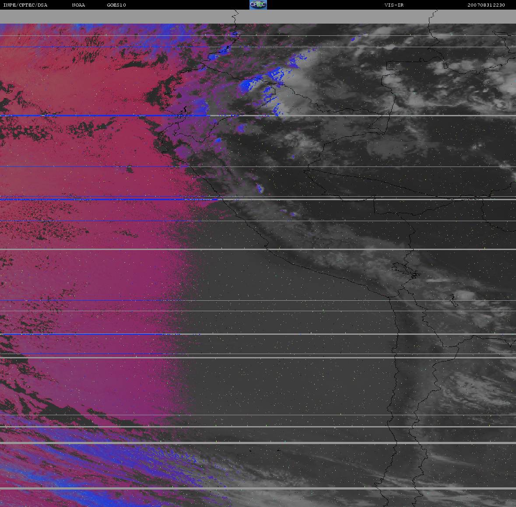Click the VIS-IR channel label
The width and height of the screenshot is (516, 507).
point(394,5)
